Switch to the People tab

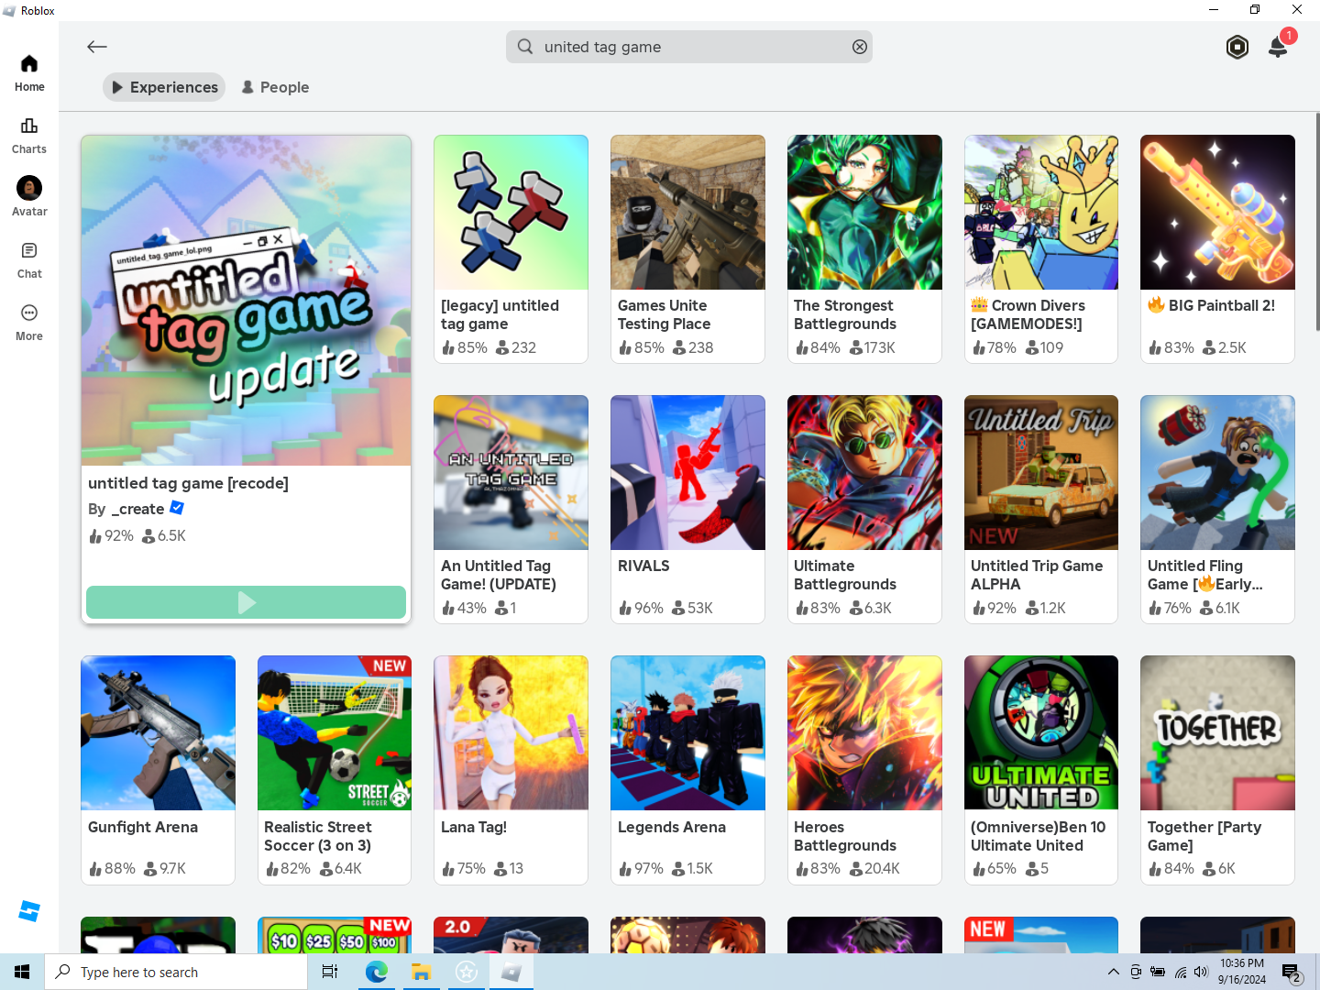click(x=275, y=87)
